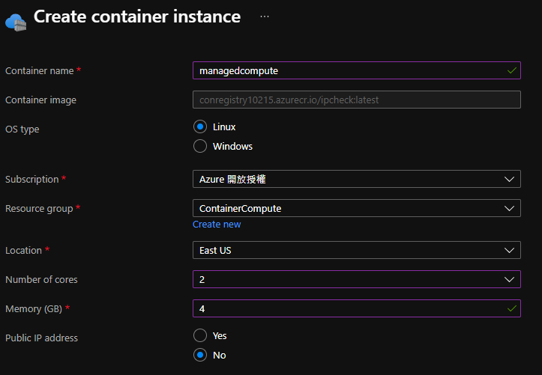Screen dimensions: 542x375
Task: Expand the Location dropdown showing East US
Action: pos(356,250)
